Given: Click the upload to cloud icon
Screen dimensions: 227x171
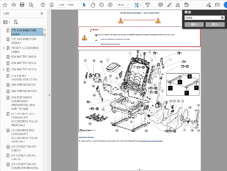Looking at the screenshot, I should (14, 5).
